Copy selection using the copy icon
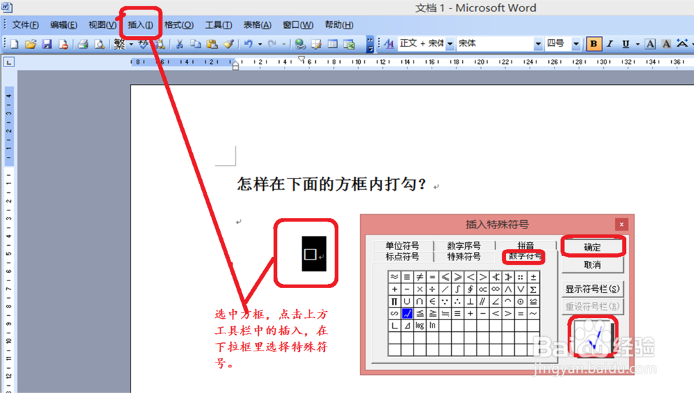694x393 pixels. point(196,44)
